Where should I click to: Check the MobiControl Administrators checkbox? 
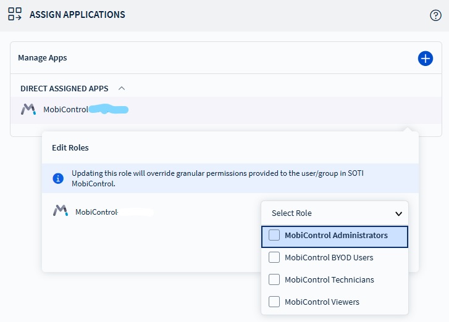point(274,236)
